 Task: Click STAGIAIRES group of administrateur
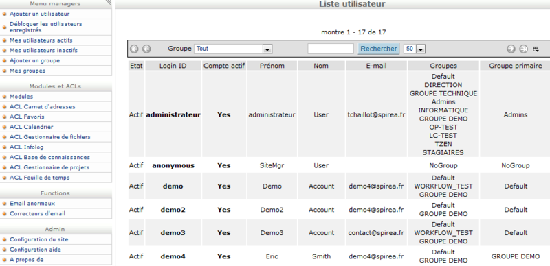443,153
